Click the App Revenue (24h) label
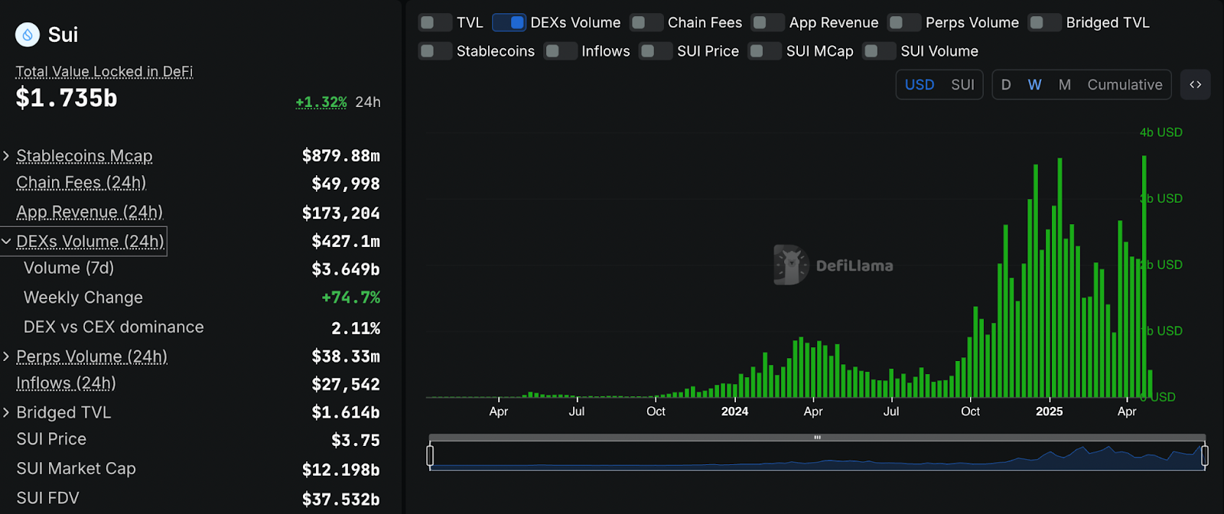The width and height of the screenshot is (1224, 514). pyautogui.click(x=90, y=213)
